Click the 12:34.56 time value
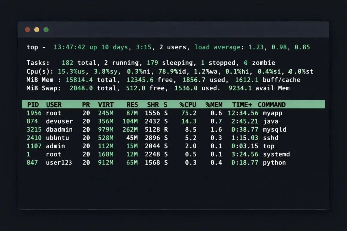Screen dimensions: 347x231 pos(243,113)
